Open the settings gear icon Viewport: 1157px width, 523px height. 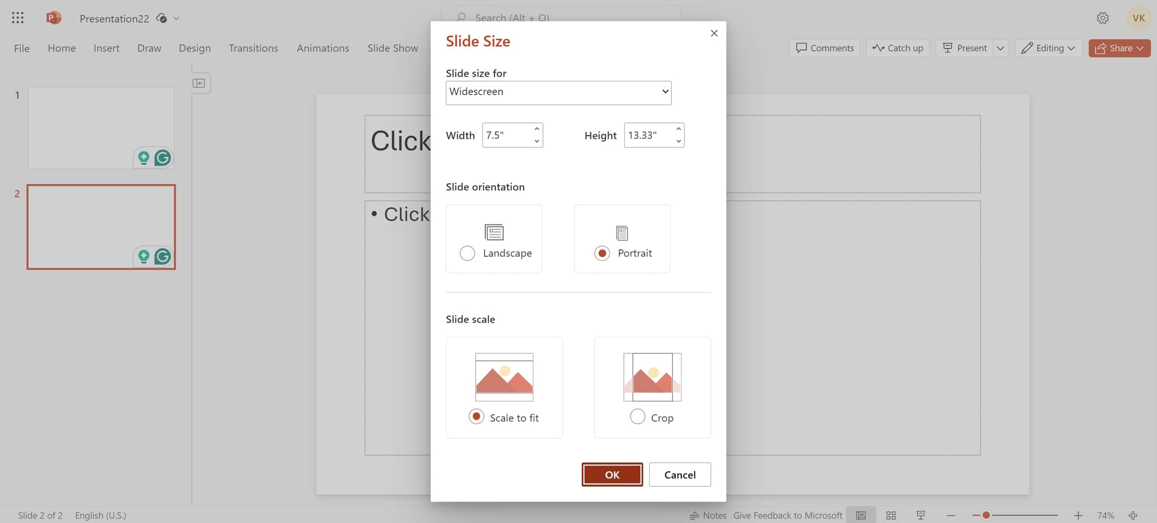1102,18
